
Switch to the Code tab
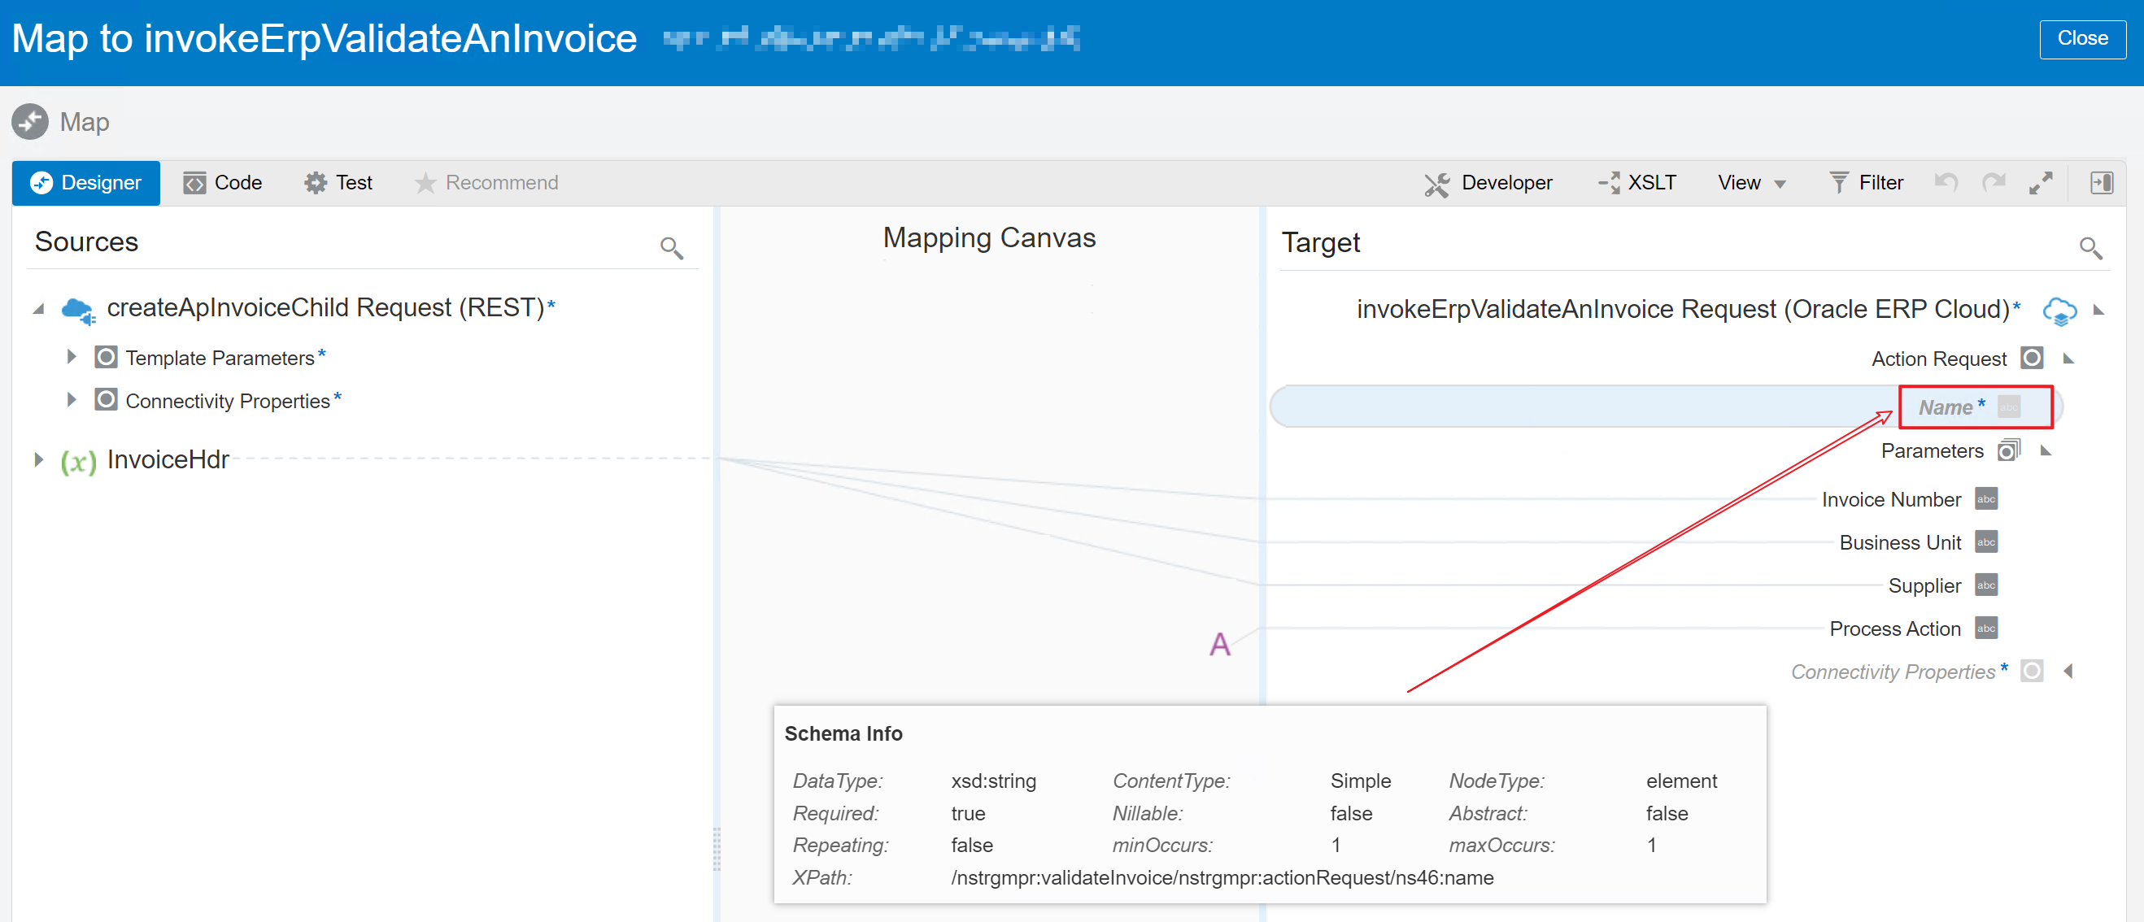[x=223, y=182]
